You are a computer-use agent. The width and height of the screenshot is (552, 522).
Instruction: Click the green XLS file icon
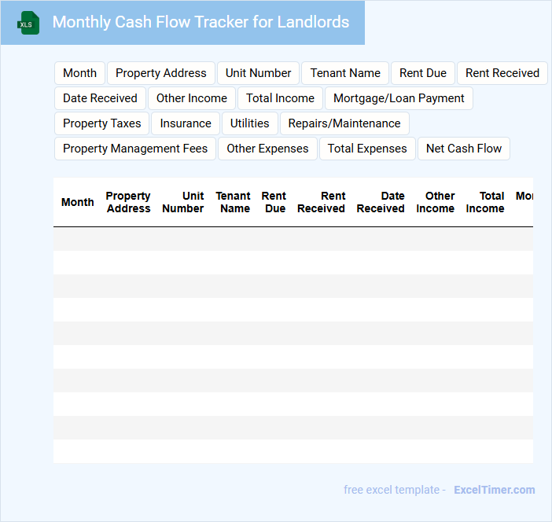point(28,23)
